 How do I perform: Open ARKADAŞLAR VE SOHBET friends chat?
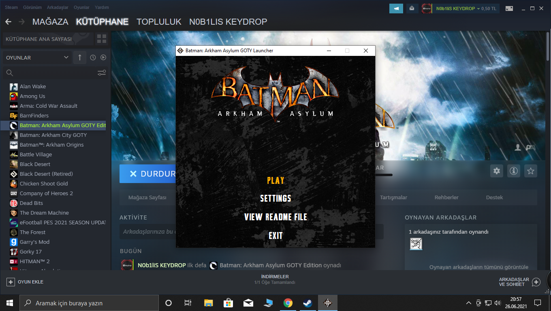pyautogui.click(x=520, y=282)
